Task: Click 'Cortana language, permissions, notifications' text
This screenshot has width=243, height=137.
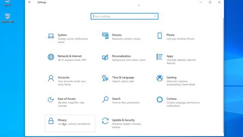Action: (183, 104)
